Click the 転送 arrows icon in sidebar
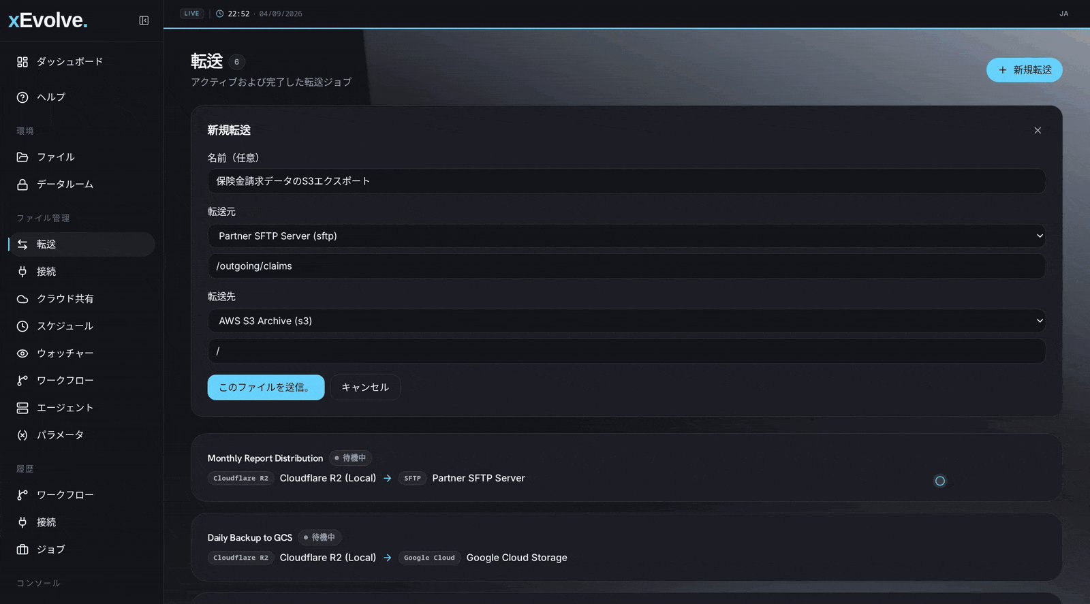 pyautogui.click(x=22, y=244)
